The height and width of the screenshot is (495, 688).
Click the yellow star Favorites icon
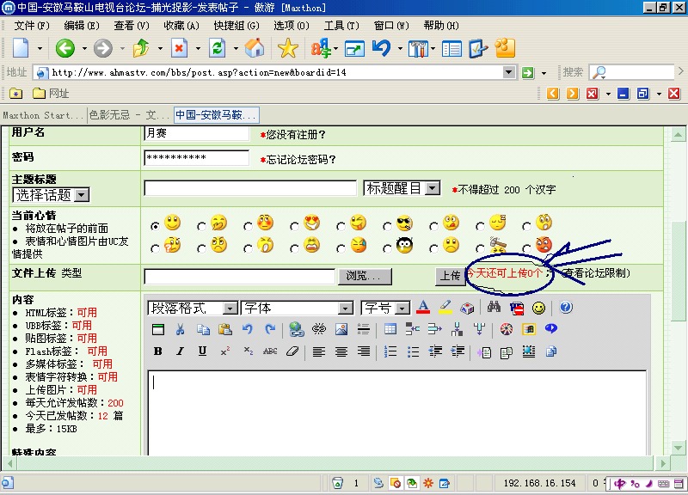pos(287,48)
